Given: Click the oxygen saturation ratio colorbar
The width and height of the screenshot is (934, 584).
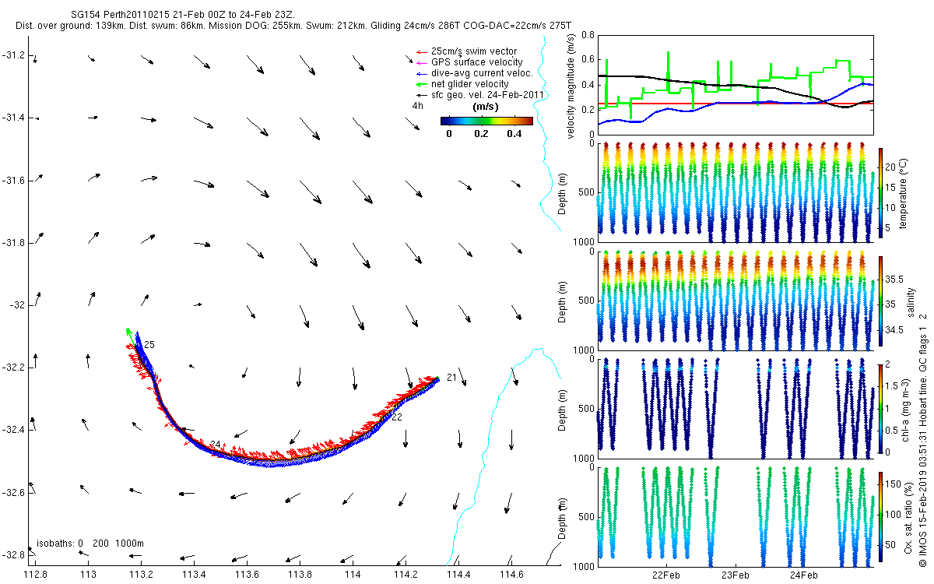Looking at the screenshot, I should click(x=880, y=515).
